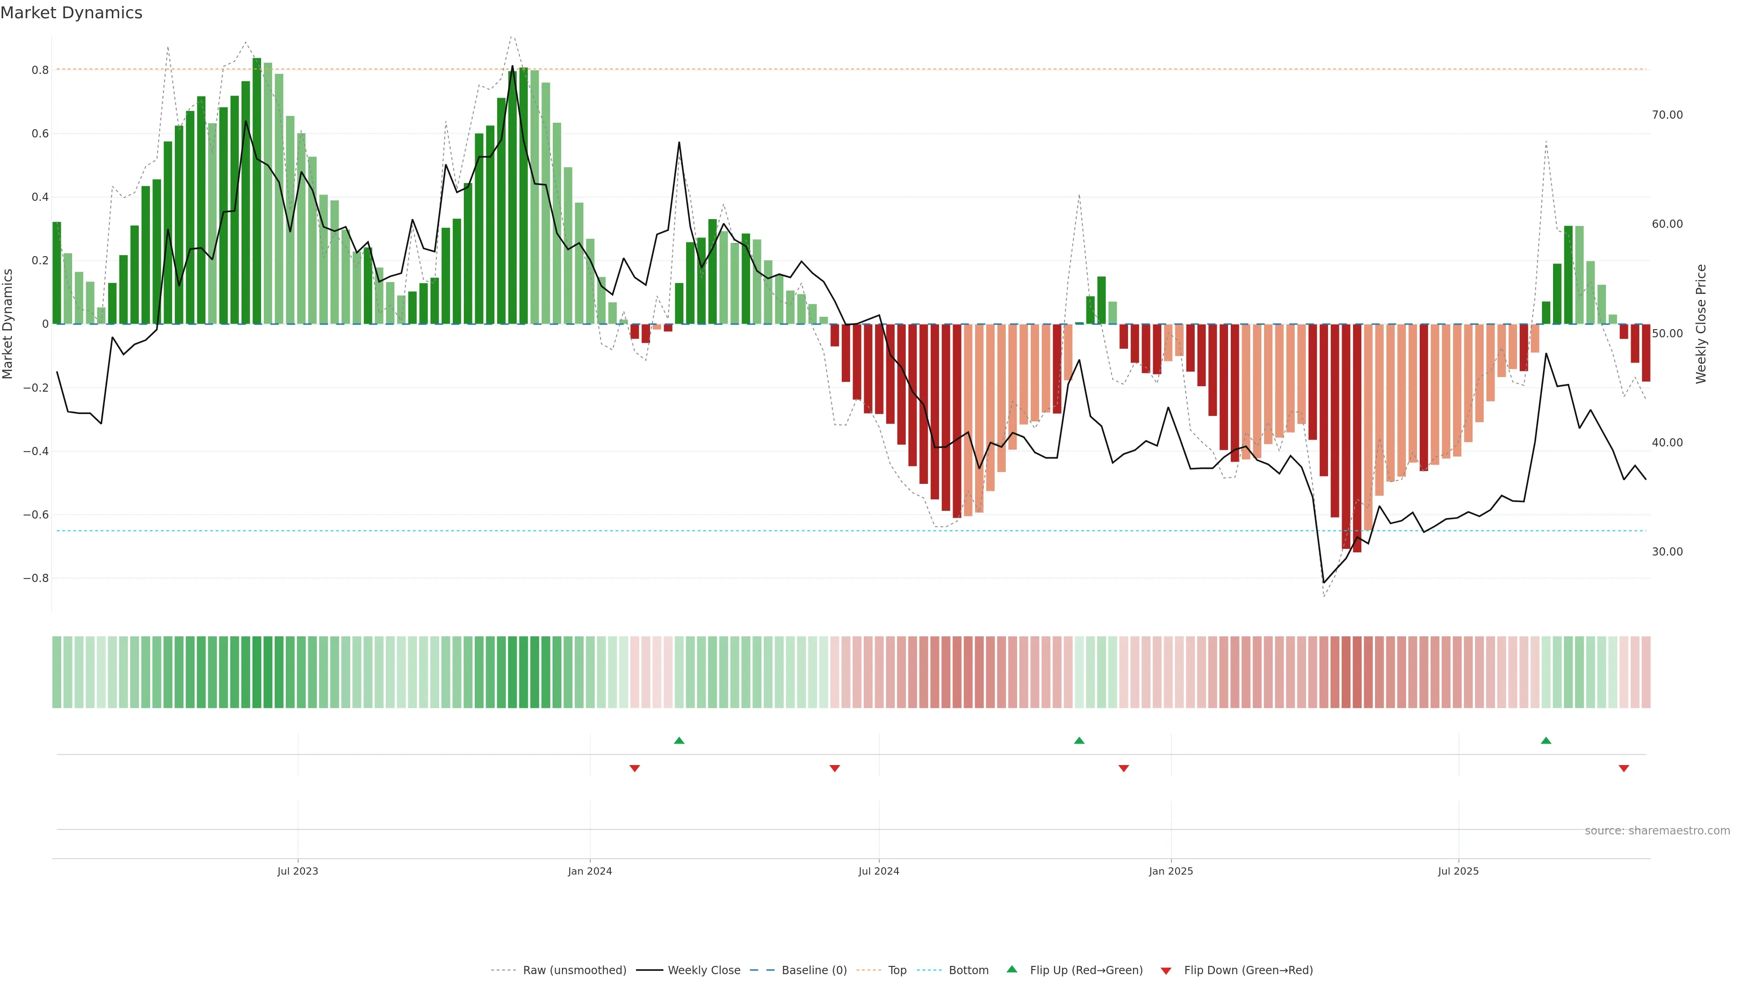This screenshot has height=986, width=1753.
Task: Click the 0.8 tick on left axis
Action: pos(39,70)
